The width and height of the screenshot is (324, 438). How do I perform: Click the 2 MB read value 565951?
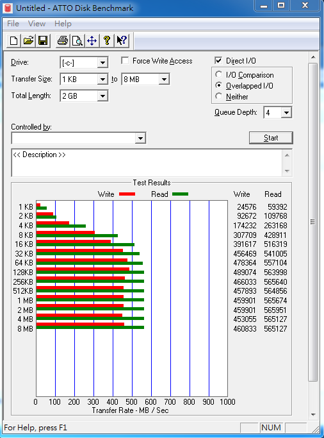(275, 310)
